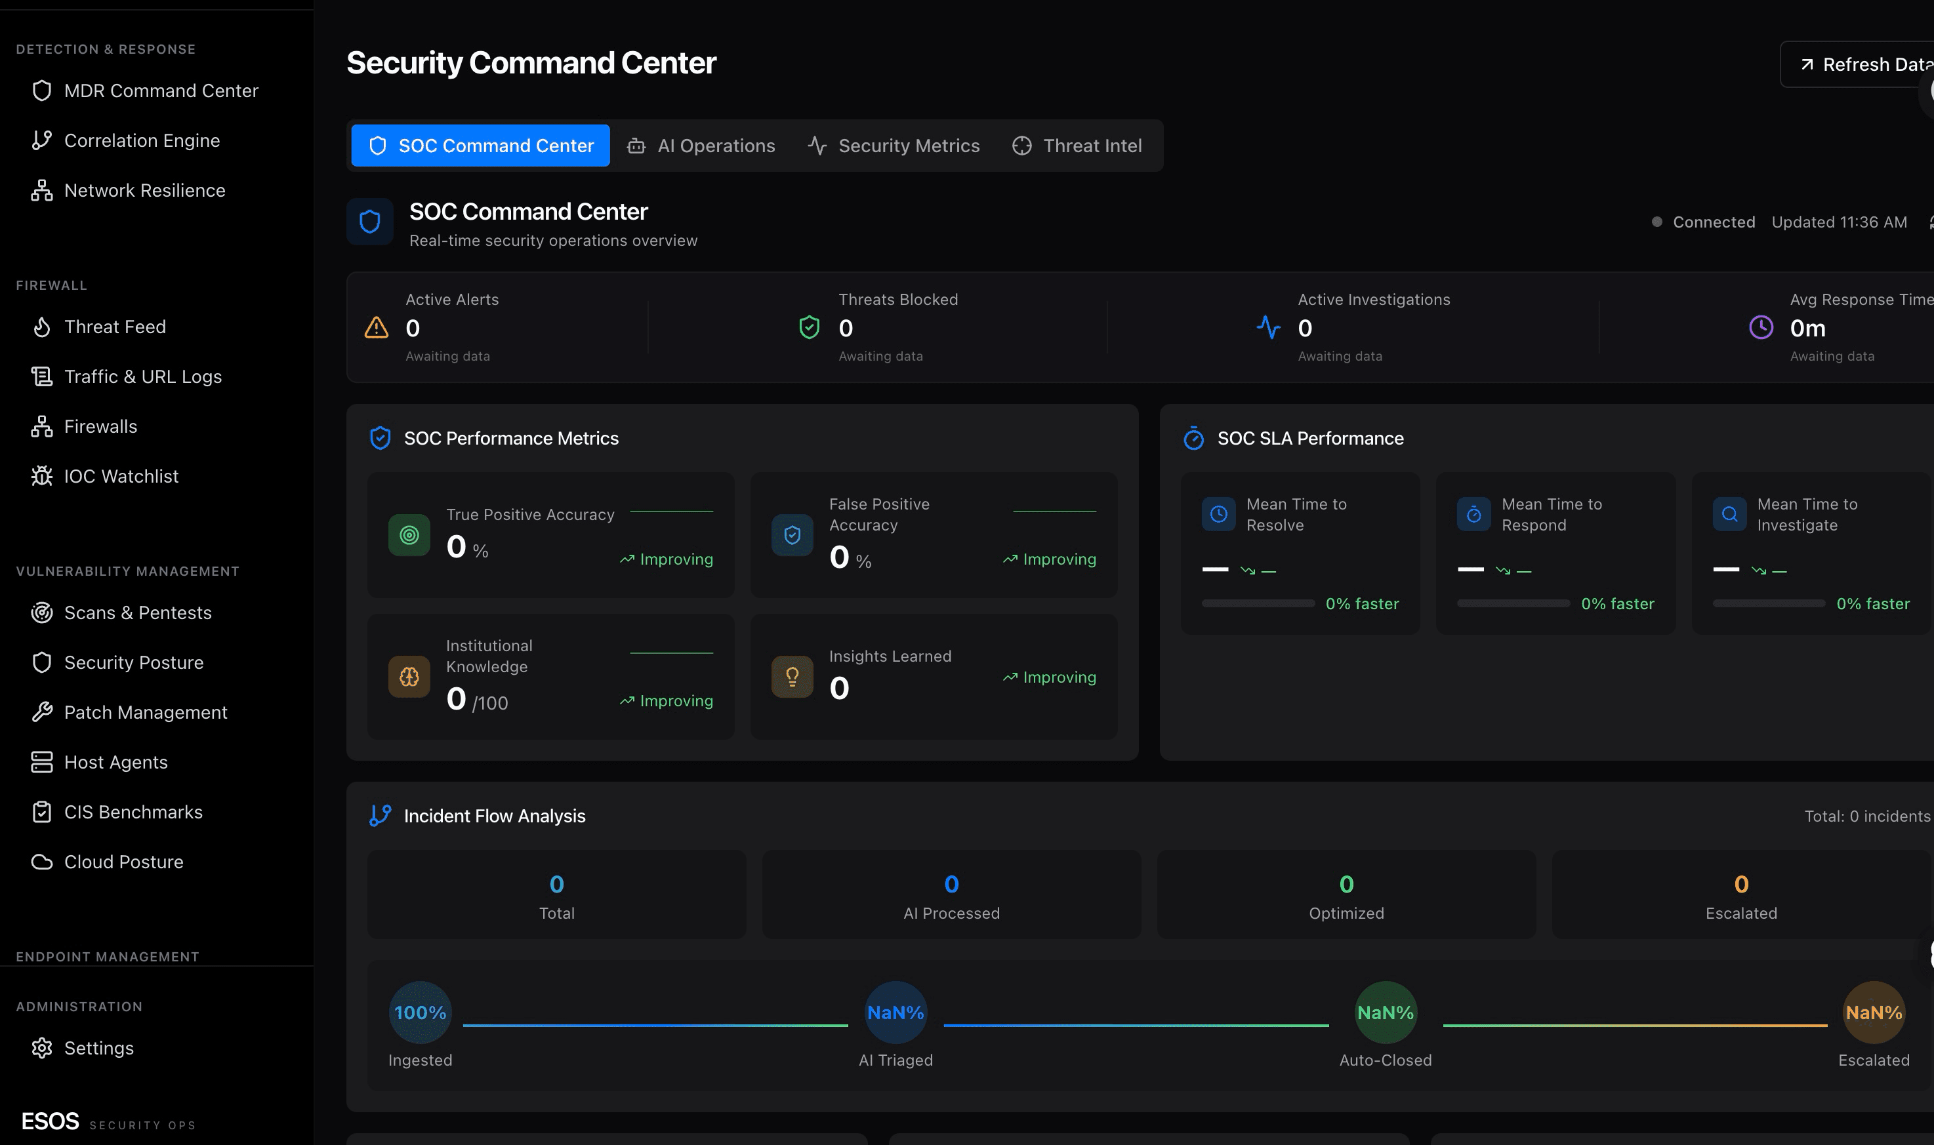
Task: Click Correlation Engine branch icon
Action: (x=42, y=140)
